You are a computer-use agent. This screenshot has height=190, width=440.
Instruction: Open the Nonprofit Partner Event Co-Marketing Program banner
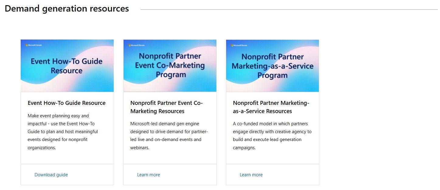pos(170,66)
